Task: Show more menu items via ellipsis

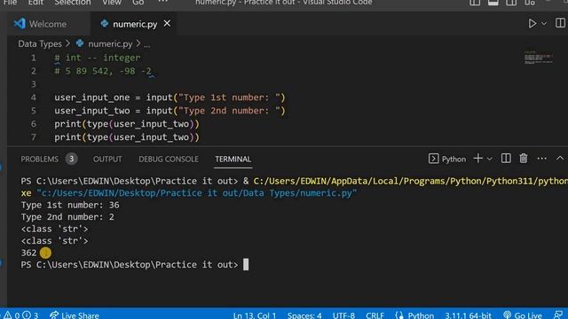Action: click(x=163, y=2)
